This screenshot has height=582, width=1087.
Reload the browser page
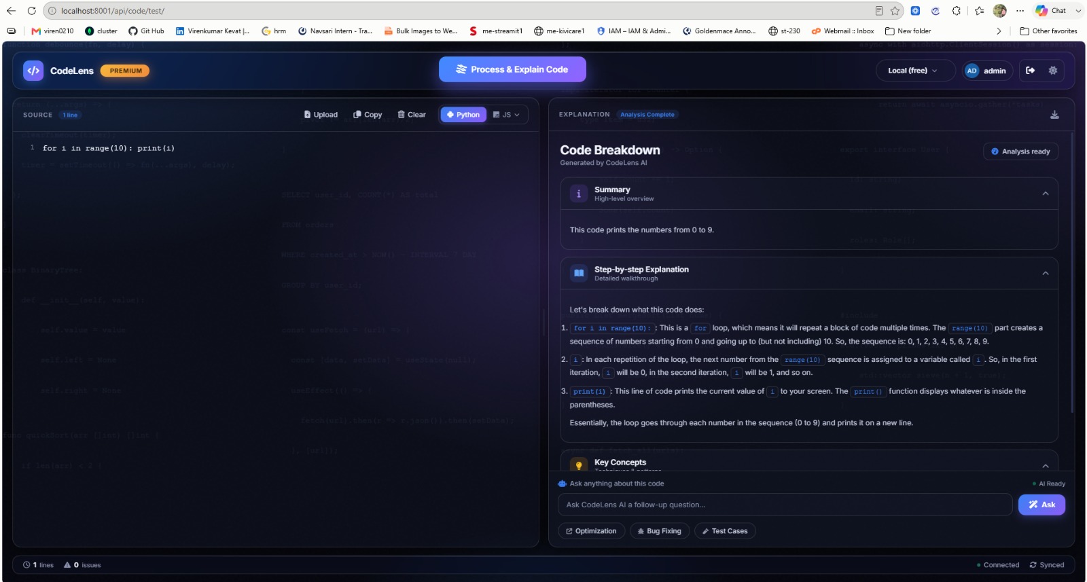32,11
